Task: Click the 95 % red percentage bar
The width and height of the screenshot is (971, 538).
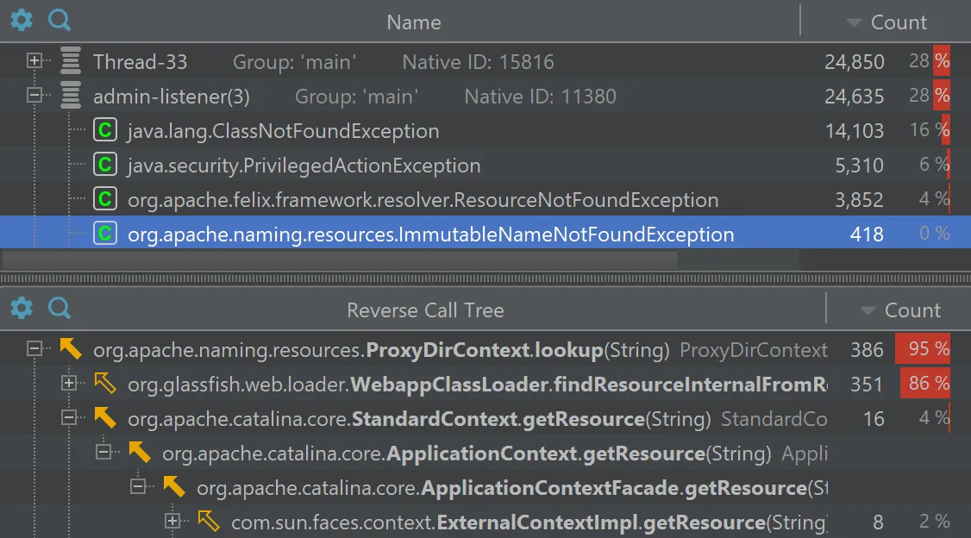Action: pos(923,348)
